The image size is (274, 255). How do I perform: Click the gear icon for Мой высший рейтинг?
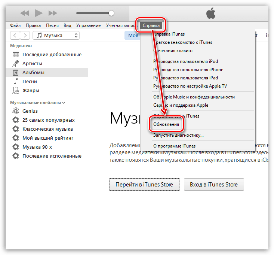(x=16, y=138)
